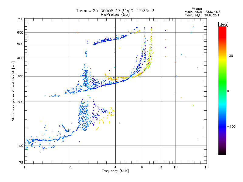Click colorbar tick label '100'

230,56
